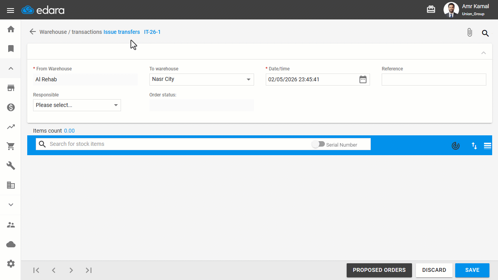This screenshot has width=498, height=280.
Task: Toggle the Serial Number switch
Action: pyautogui.click(x=318, y=144)
